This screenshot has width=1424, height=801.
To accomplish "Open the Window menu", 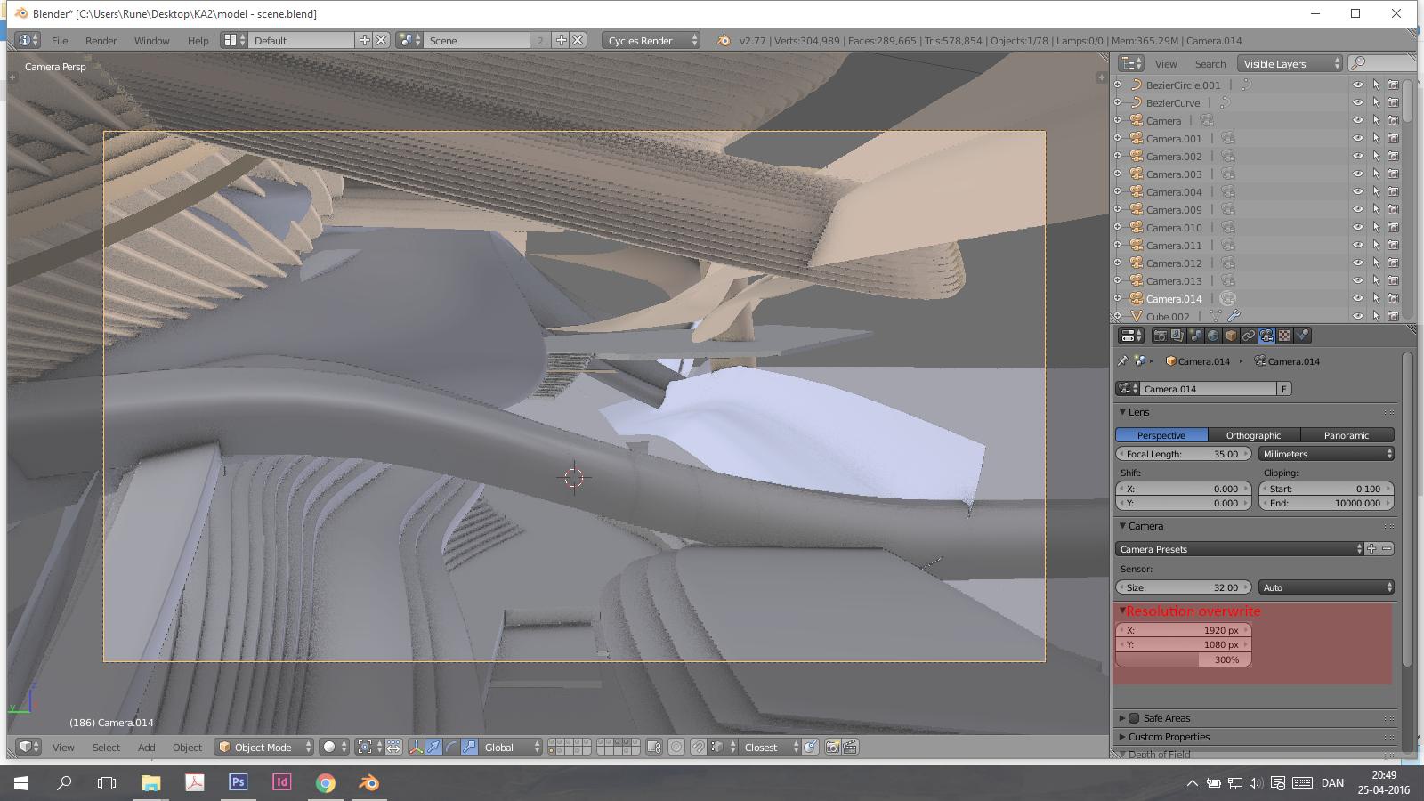I will [151, 40].
